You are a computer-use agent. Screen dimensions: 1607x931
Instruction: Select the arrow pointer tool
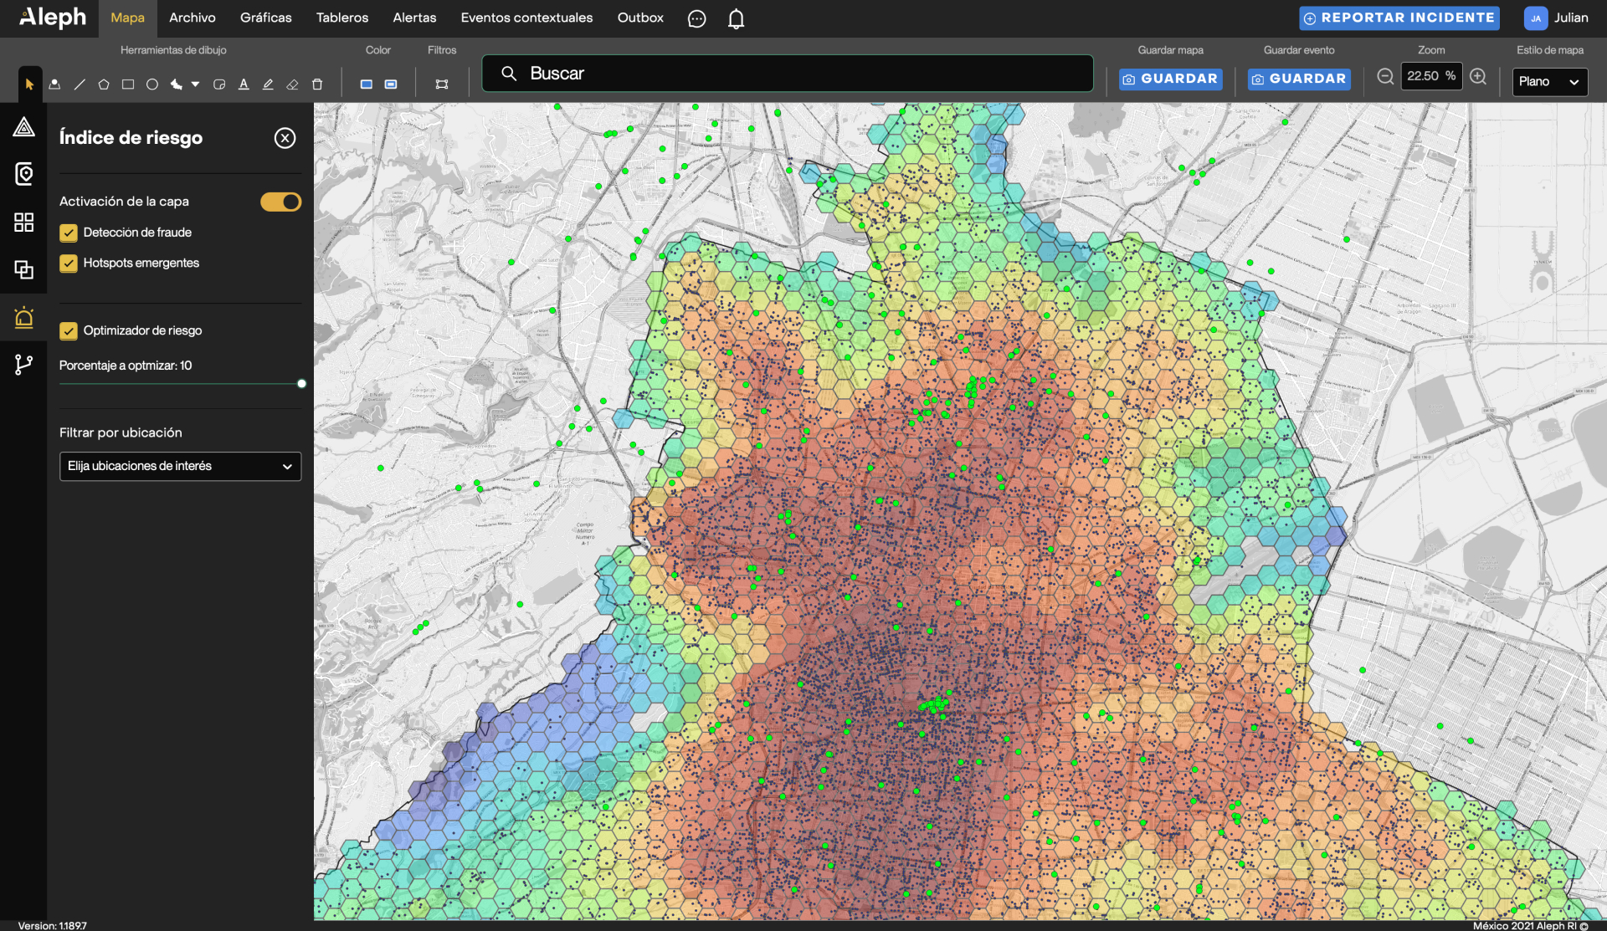point(30,84)
